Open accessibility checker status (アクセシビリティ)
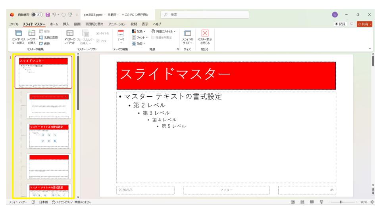The image size is (381, 214). [x=72, y=202]
